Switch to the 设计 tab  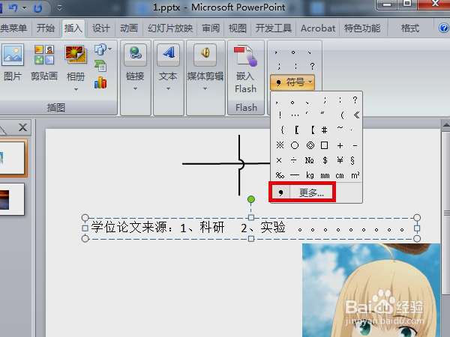[100, 28]
